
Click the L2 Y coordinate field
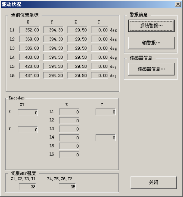tap(53, 39)
